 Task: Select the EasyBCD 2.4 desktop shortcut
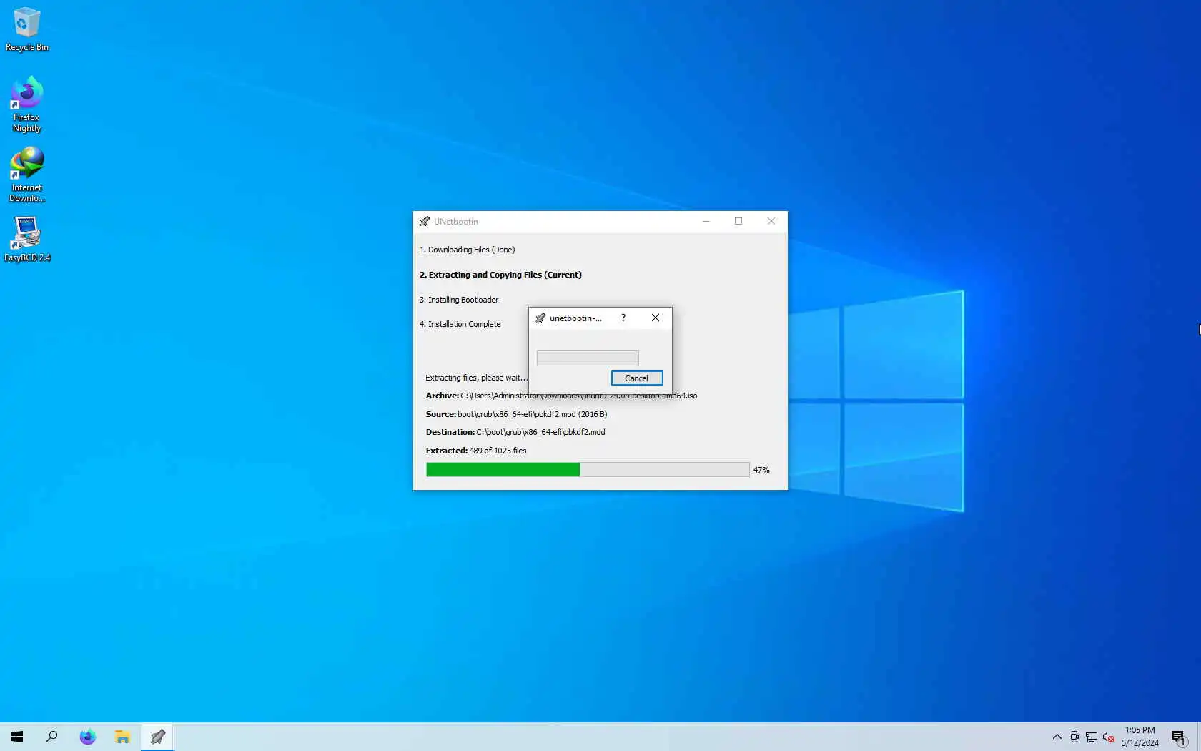coord(26,240)
